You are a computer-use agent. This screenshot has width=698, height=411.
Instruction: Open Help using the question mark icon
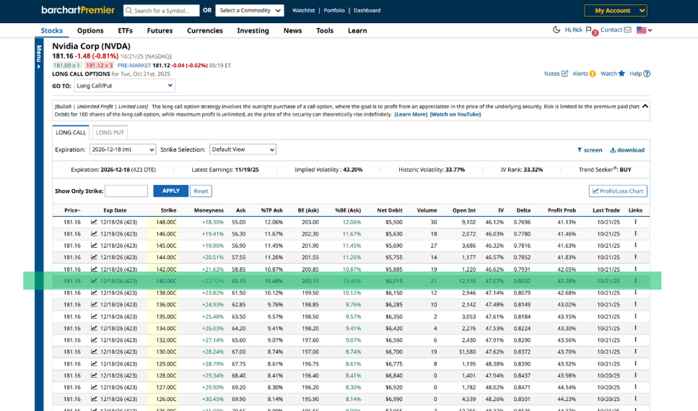click(647, 74)
